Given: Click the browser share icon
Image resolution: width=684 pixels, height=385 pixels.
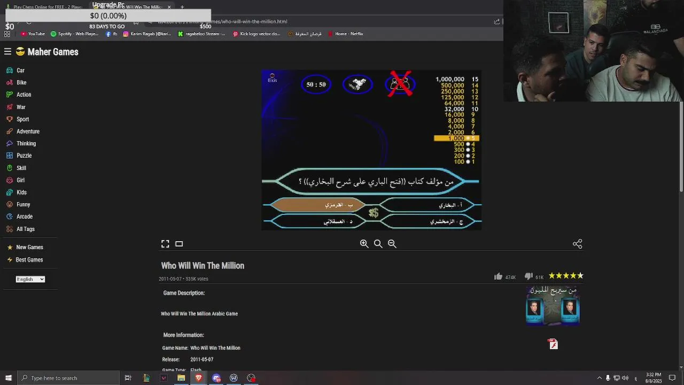Looking at the screenshot, I should point(497,21).
